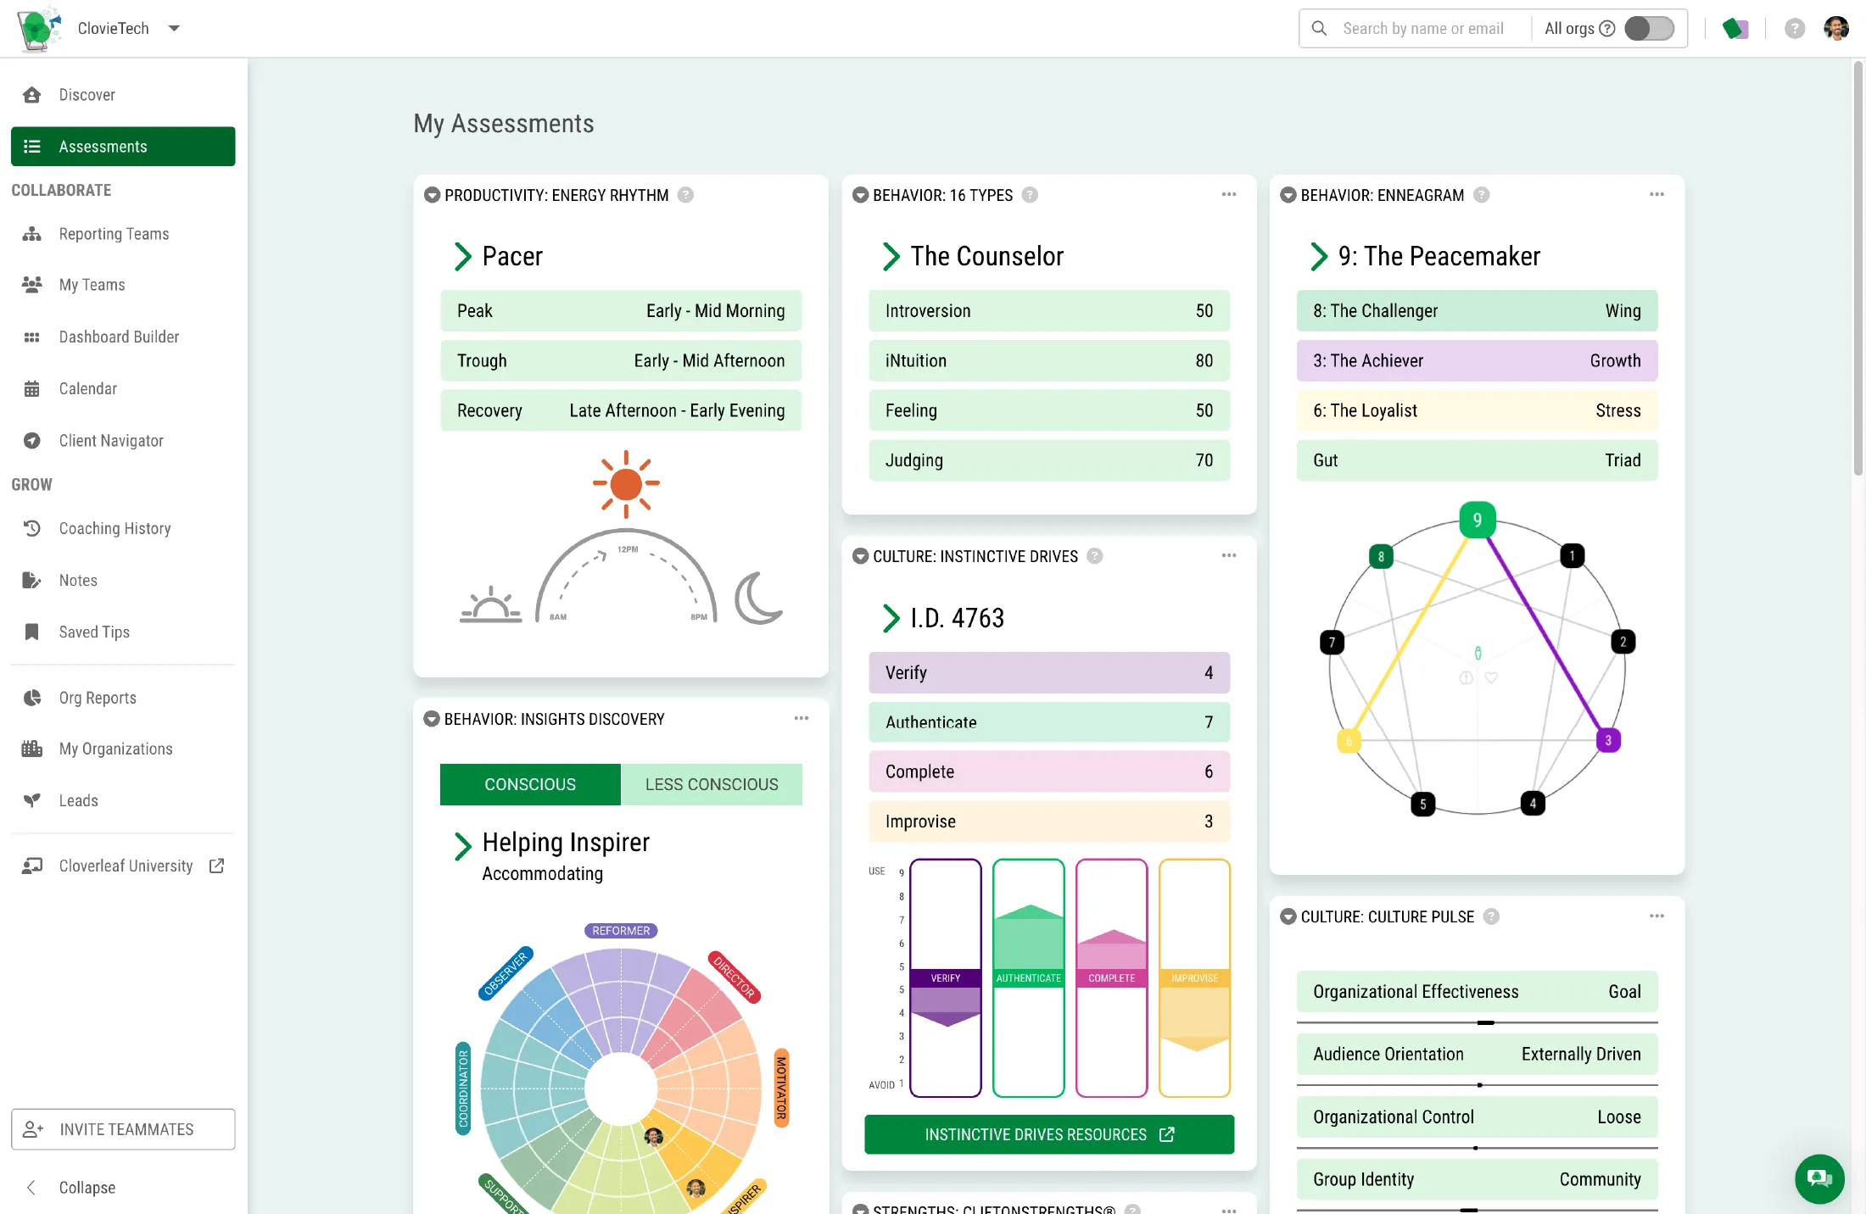The width and height of the screenshot is (1866, 1214).
Task: Open Client Navigator
Action: (x=111, y=441)
